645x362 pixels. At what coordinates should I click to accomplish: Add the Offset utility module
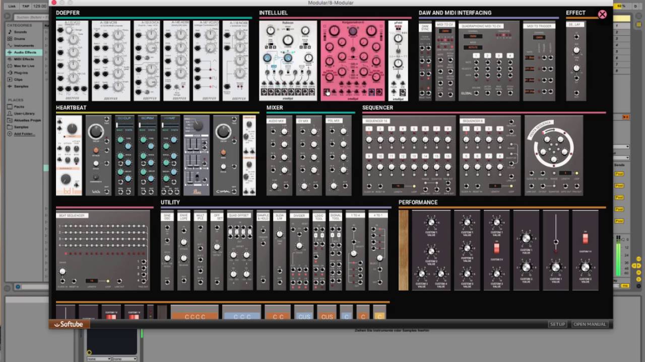point(217,250)
